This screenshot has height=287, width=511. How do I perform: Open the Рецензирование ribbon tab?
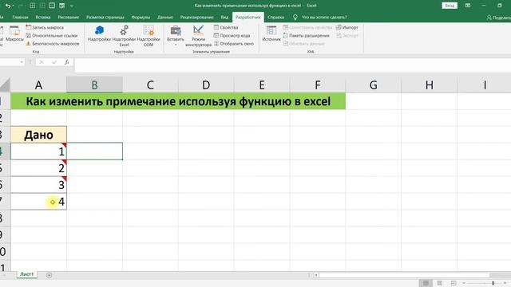point(197,18)
